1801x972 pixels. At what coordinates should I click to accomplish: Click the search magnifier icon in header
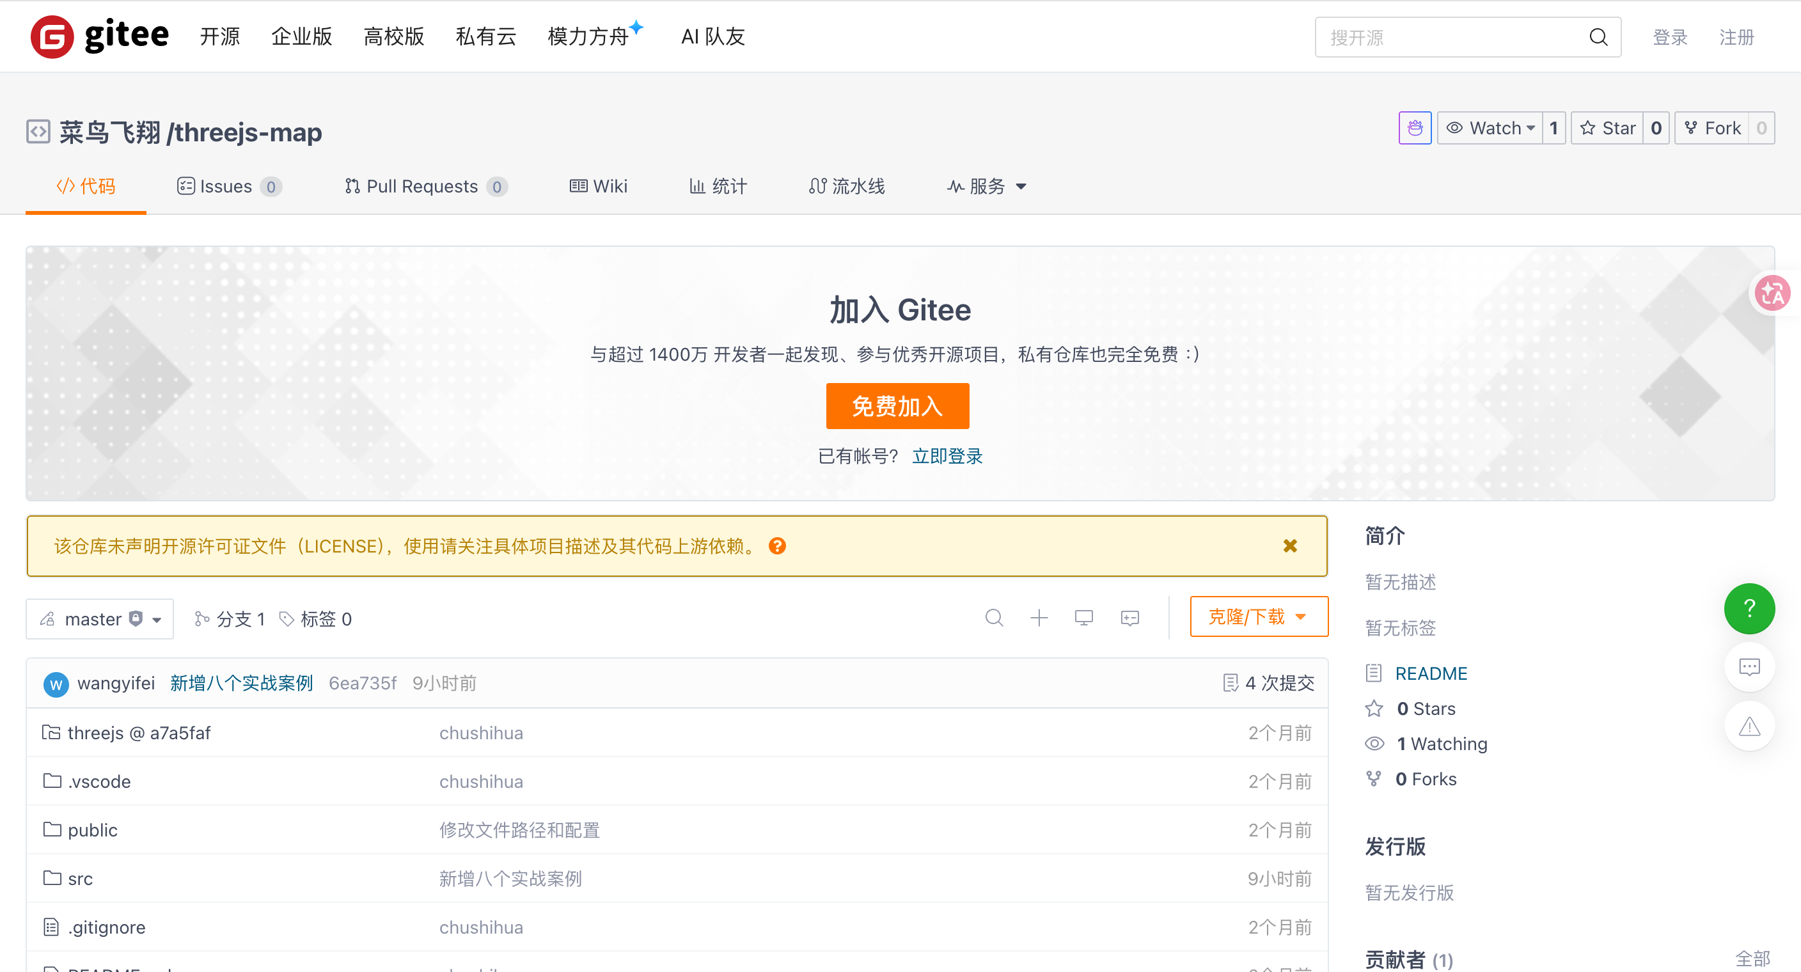1598,37
